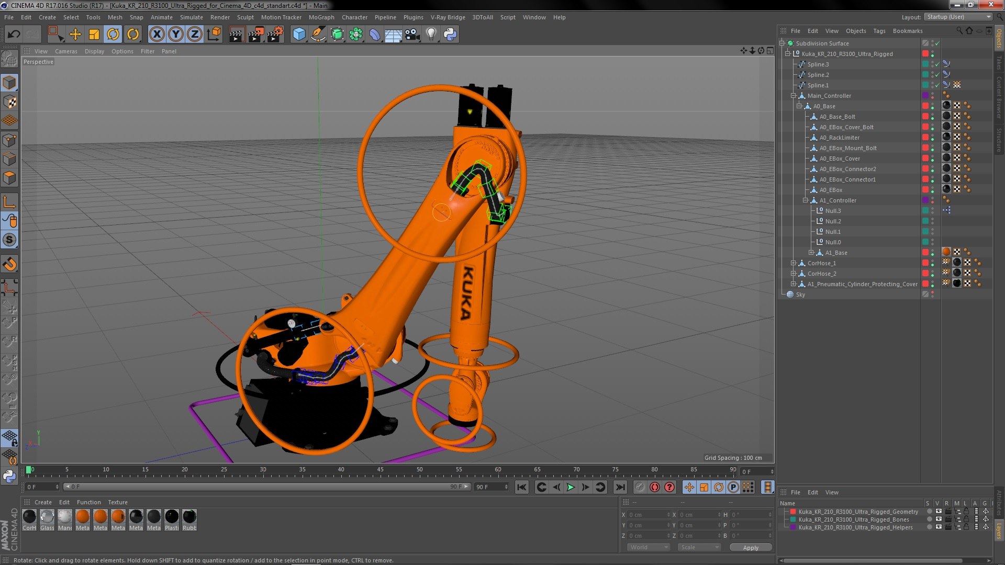Click the Enable Snap S icon
The image size is (1005, 565).
[10, 240]
